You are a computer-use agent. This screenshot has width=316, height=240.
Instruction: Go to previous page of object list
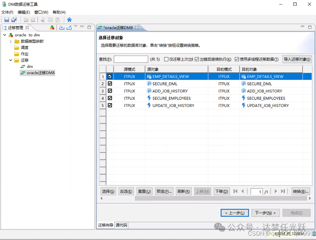[243, 191]
